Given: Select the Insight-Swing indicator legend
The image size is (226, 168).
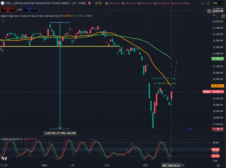Looking at the screenshot, I should [x=12, y=139].
